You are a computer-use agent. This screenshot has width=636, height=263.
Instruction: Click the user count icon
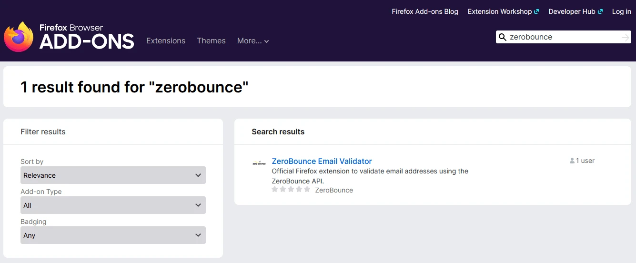[x=572, y=161]
